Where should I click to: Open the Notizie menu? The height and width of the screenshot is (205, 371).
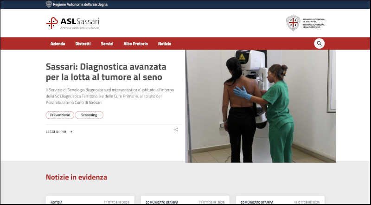coord(165,44)
